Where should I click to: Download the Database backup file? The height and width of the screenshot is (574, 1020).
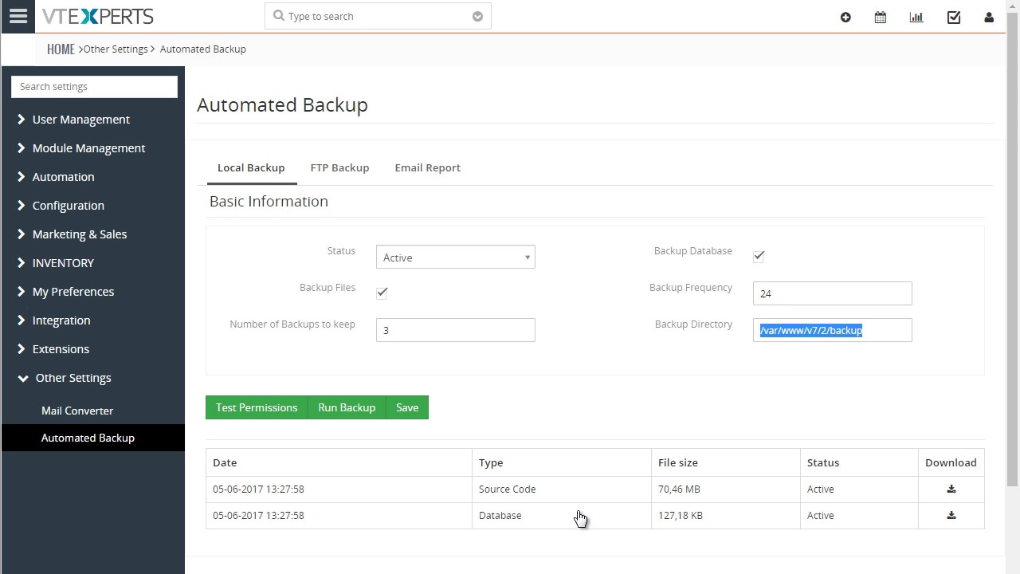[x=951, y=516]
